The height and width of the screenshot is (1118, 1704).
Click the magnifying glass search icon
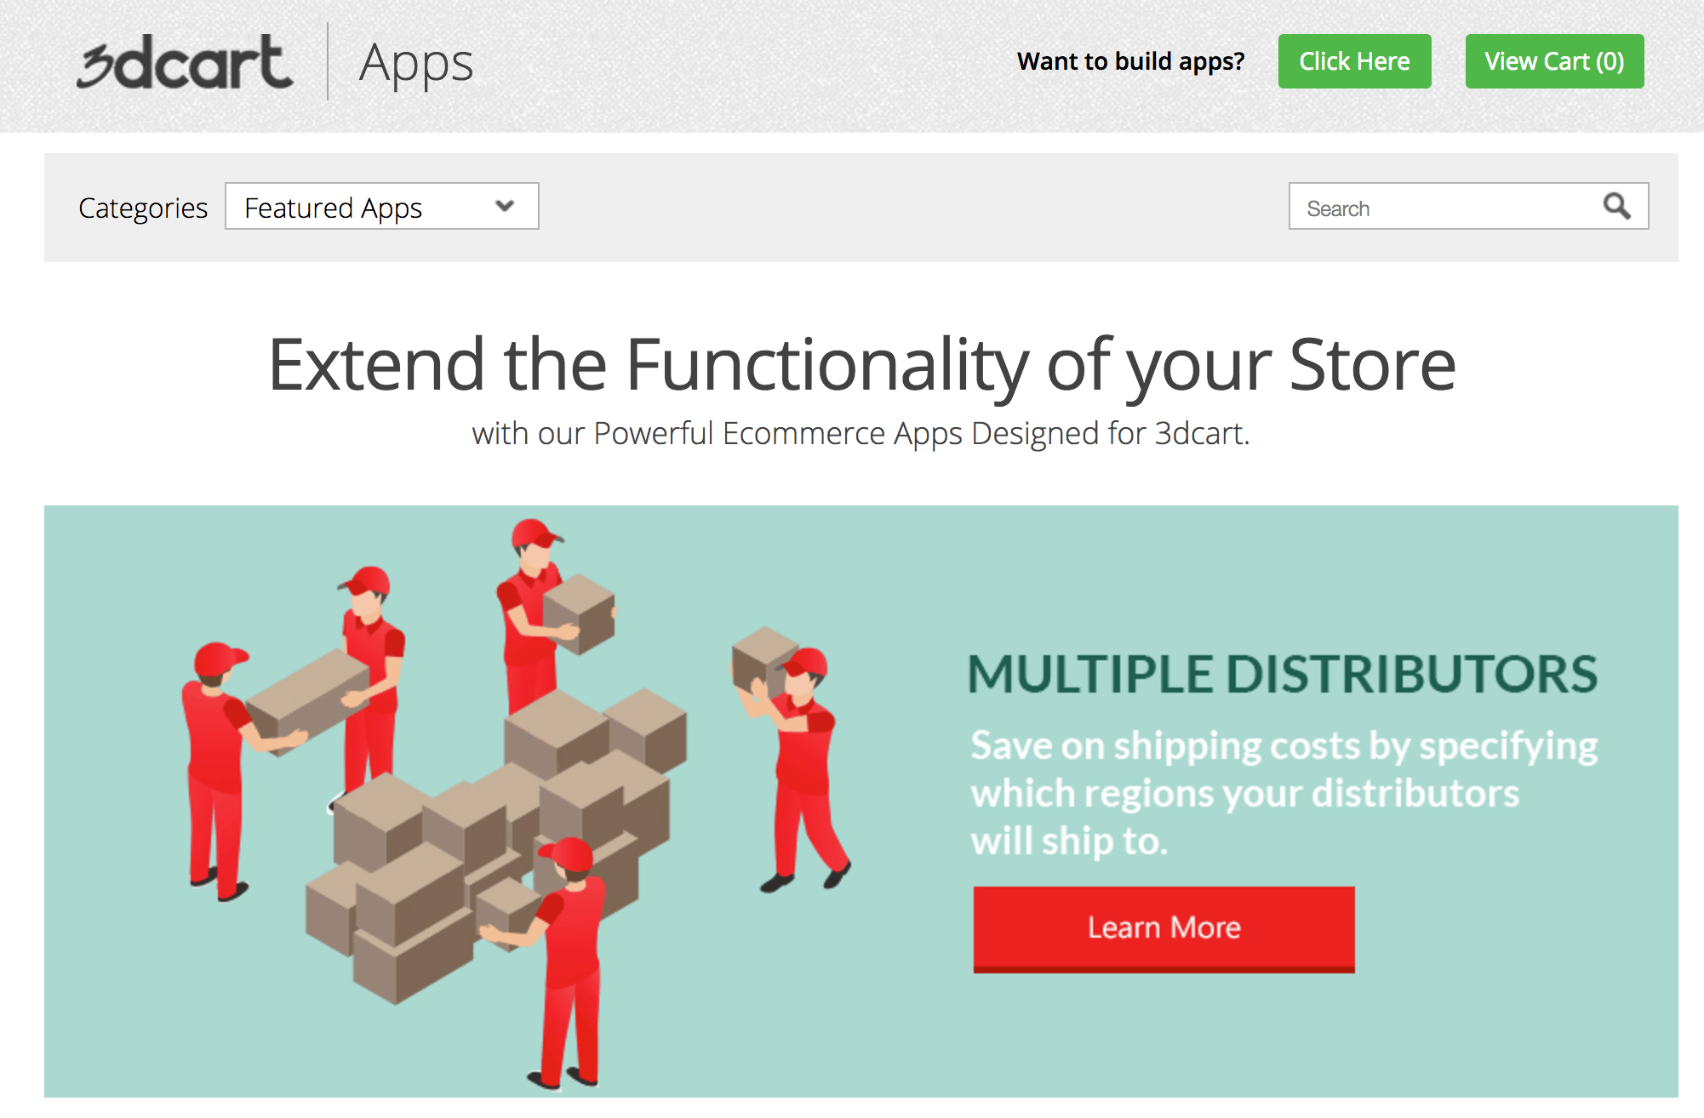coord(1616,207)
